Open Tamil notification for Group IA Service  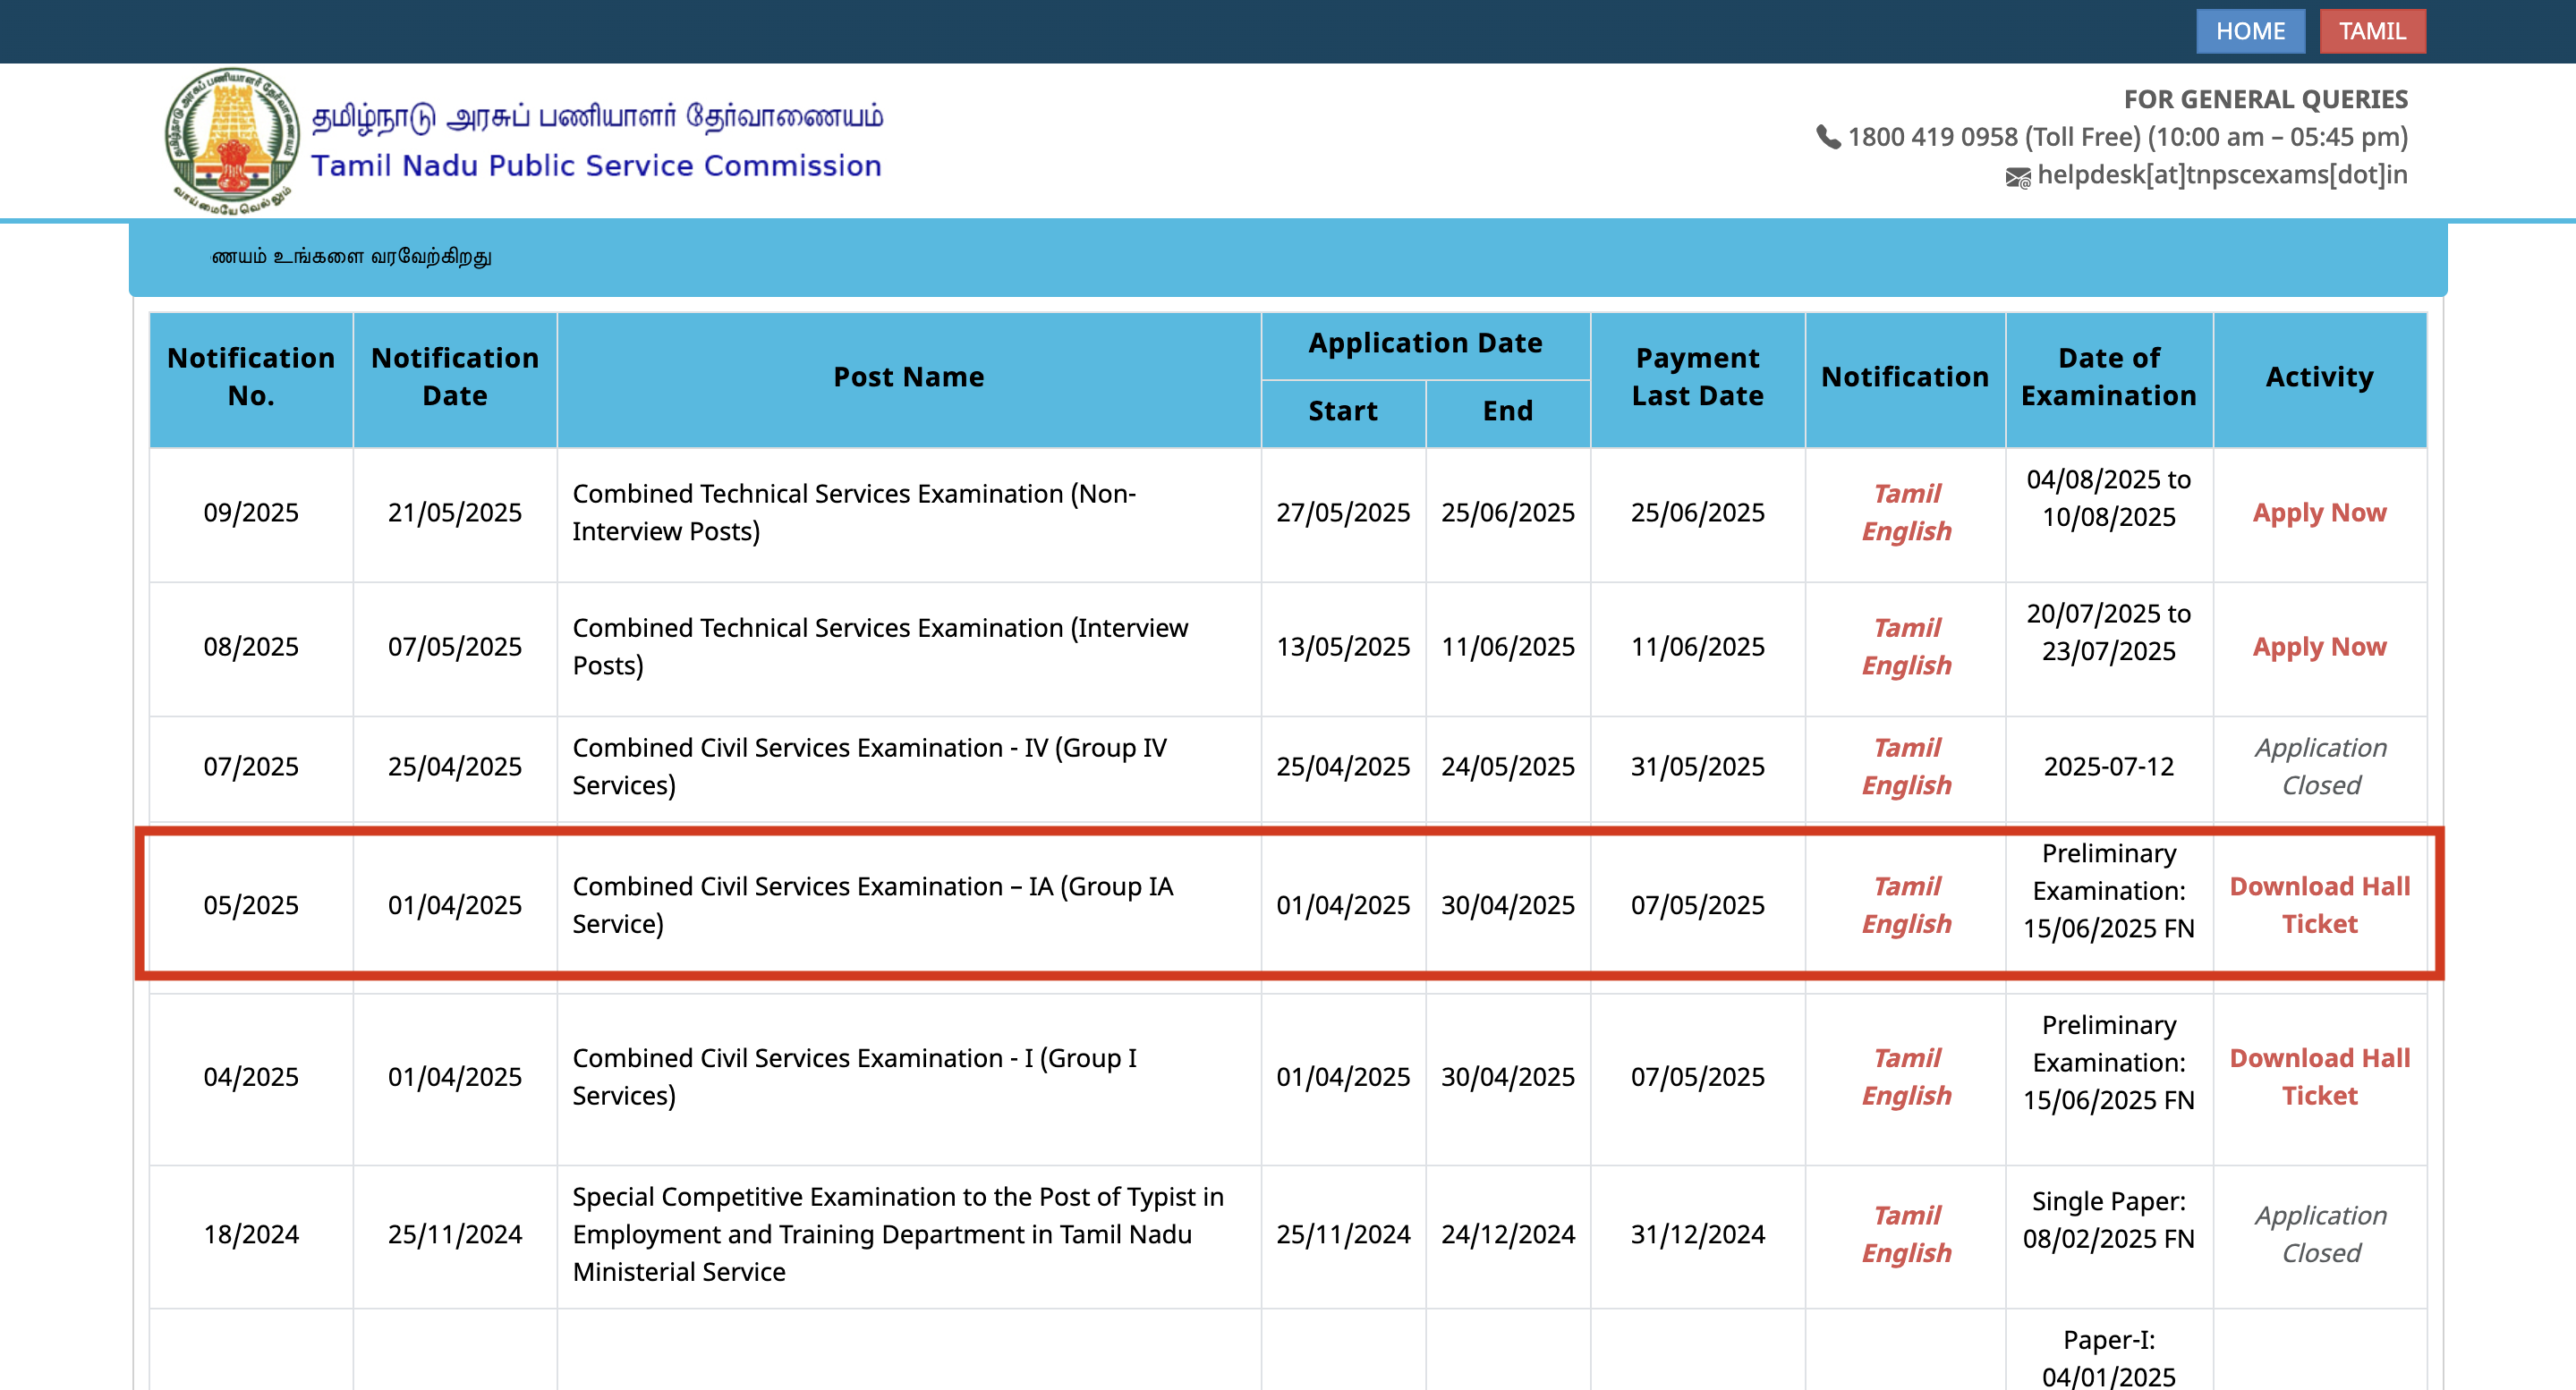click(1906, 886)
